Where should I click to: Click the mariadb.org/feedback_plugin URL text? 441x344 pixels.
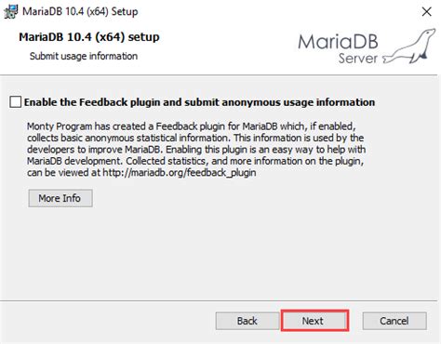click(x=180, y=173)
